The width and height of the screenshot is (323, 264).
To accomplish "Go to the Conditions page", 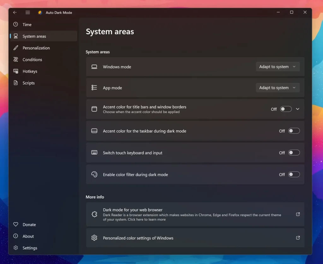I will pyautogui.click(x=32, y=59).
